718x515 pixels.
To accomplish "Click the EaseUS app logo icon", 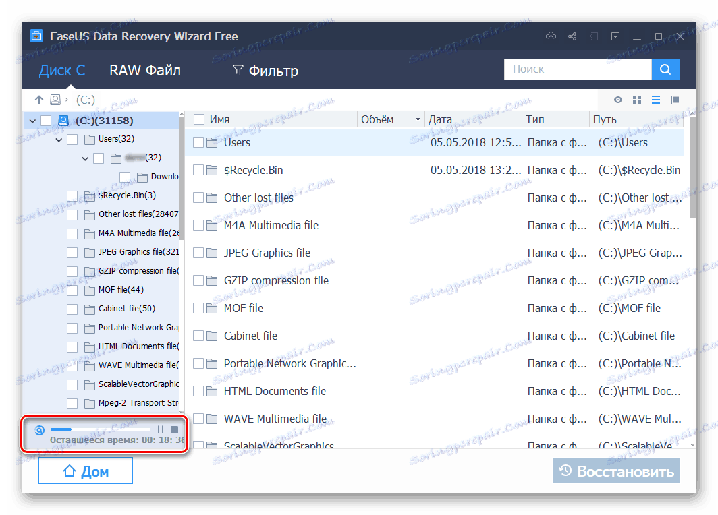I will (36, 36).
